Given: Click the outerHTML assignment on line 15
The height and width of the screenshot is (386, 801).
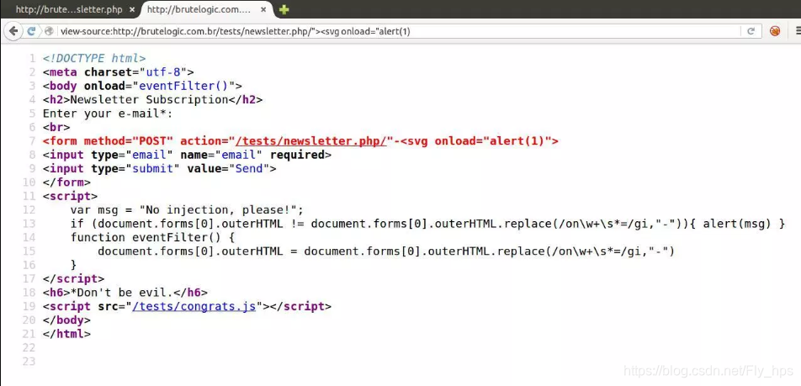Looking at the screenshot, I should (386, 251).
